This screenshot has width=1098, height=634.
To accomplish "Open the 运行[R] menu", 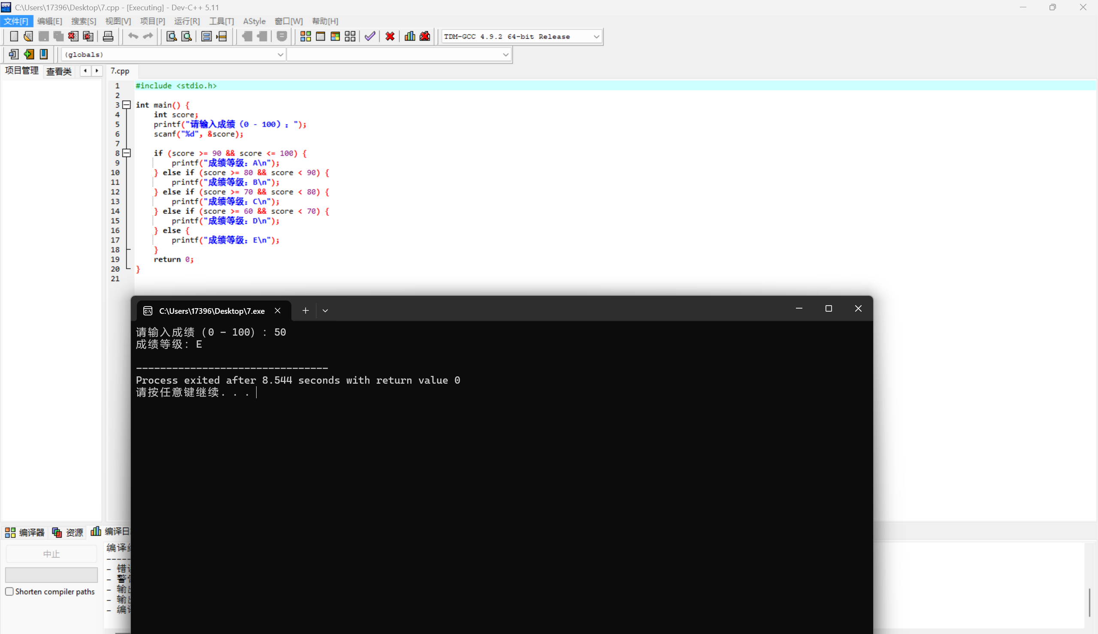I will coord(187,21).
